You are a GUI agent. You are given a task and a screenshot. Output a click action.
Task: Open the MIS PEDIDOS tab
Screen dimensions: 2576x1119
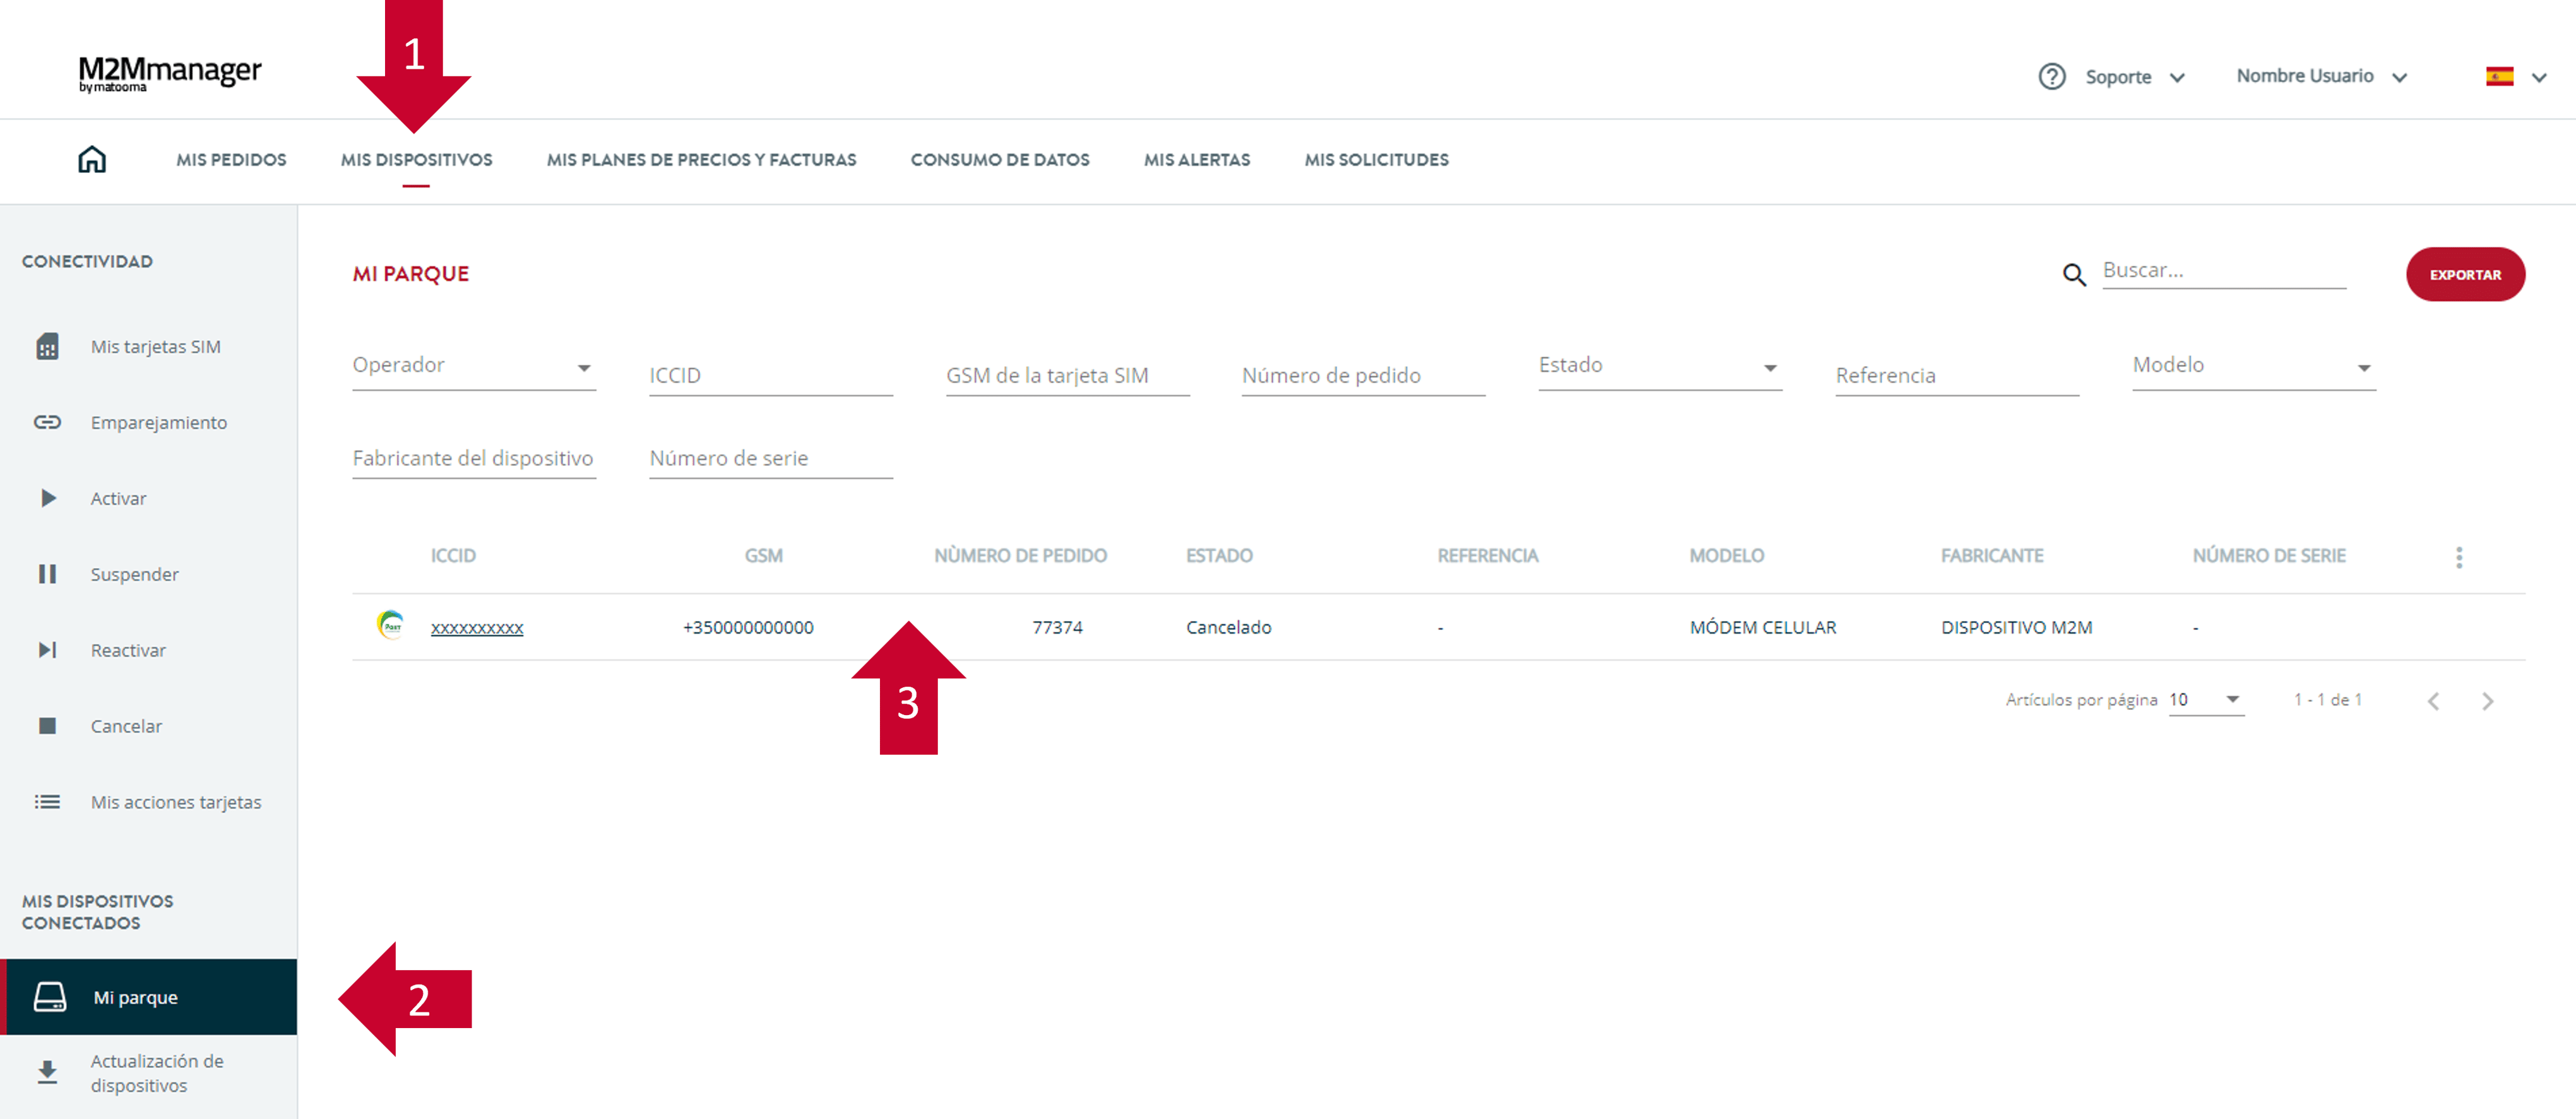[231, 160]
